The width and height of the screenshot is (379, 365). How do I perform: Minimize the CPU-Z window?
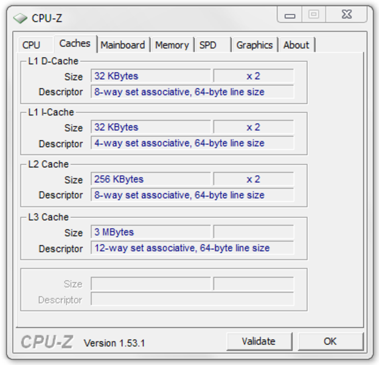[x=290, y=15]
